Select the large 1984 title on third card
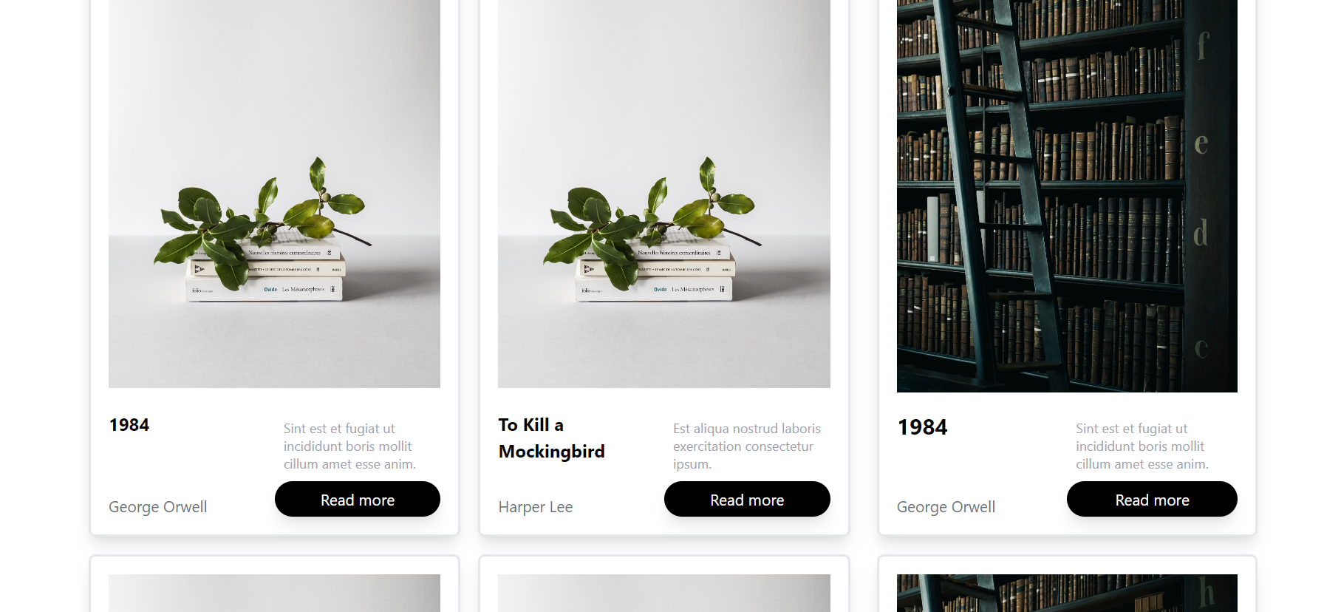Screen dimensions: 1341x612 (922, 427)
